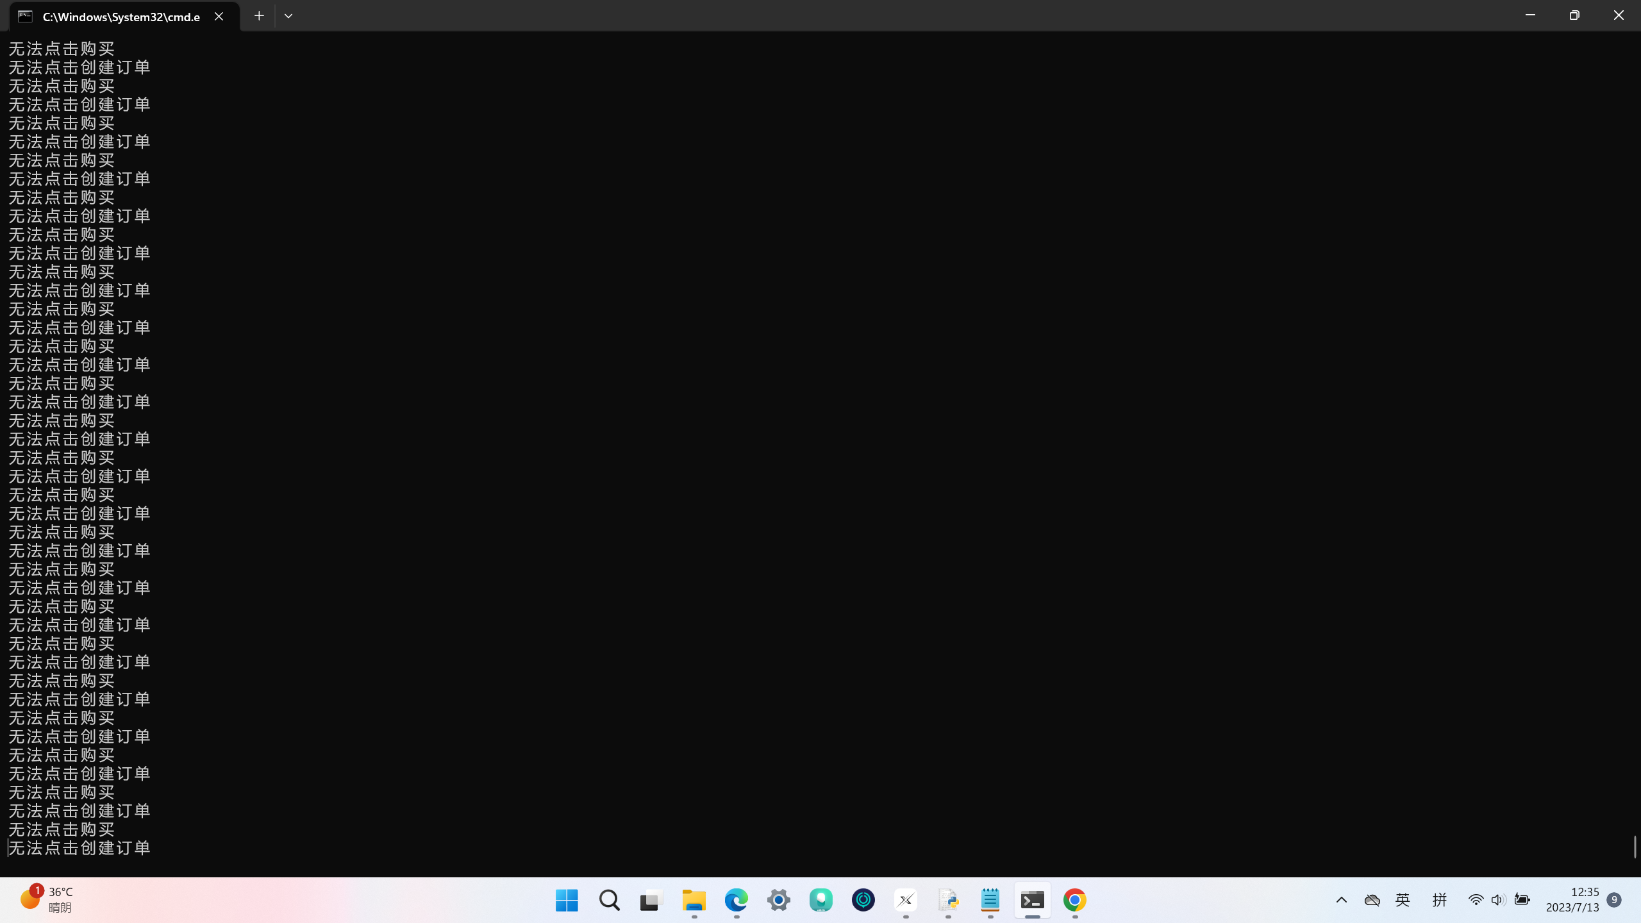
Task: Close the cmd.exe terminal tab
Action: (x=219, y=17)
